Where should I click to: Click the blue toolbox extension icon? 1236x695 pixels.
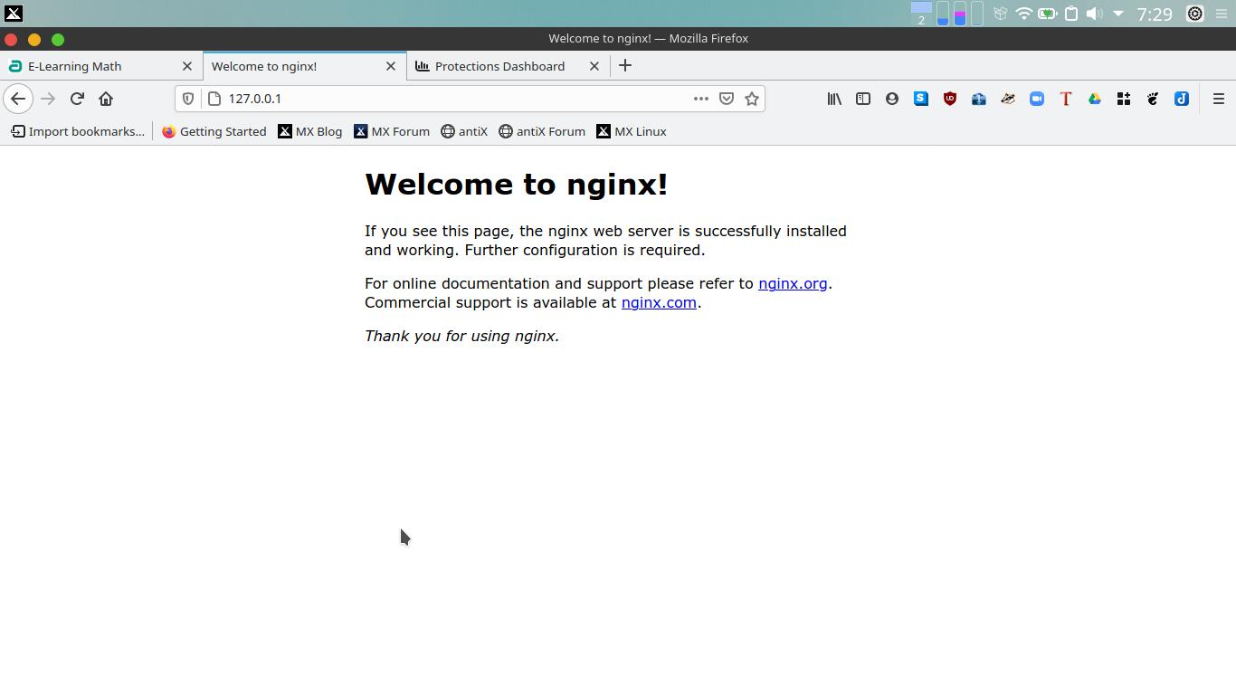point(979,99)
